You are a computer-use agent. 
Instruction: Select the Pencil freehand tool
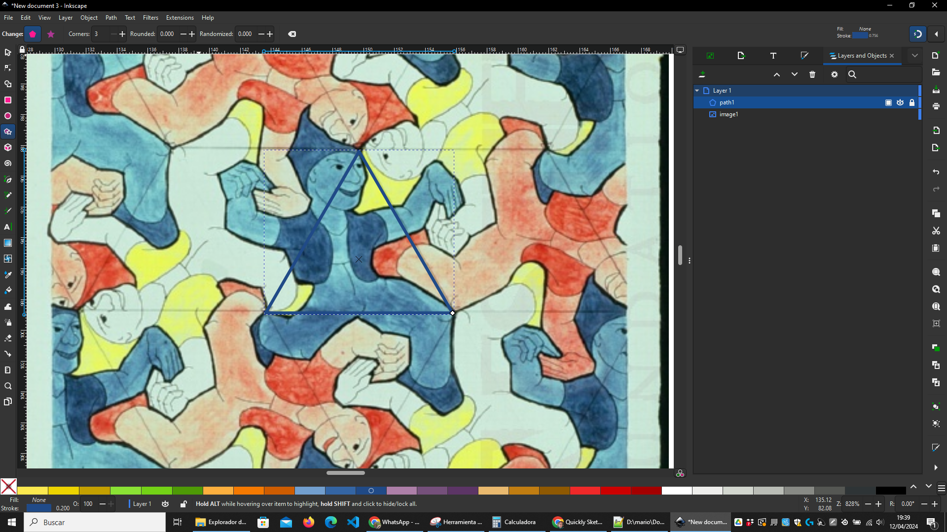tap(8, 195)
